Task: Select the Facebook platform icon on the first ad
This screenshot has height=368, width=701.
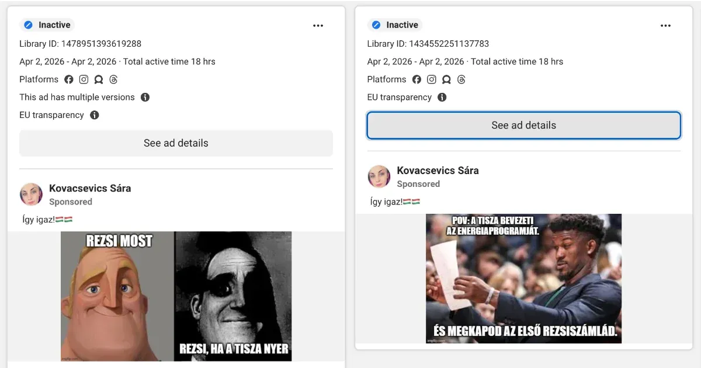Action: tap(70, 79)
